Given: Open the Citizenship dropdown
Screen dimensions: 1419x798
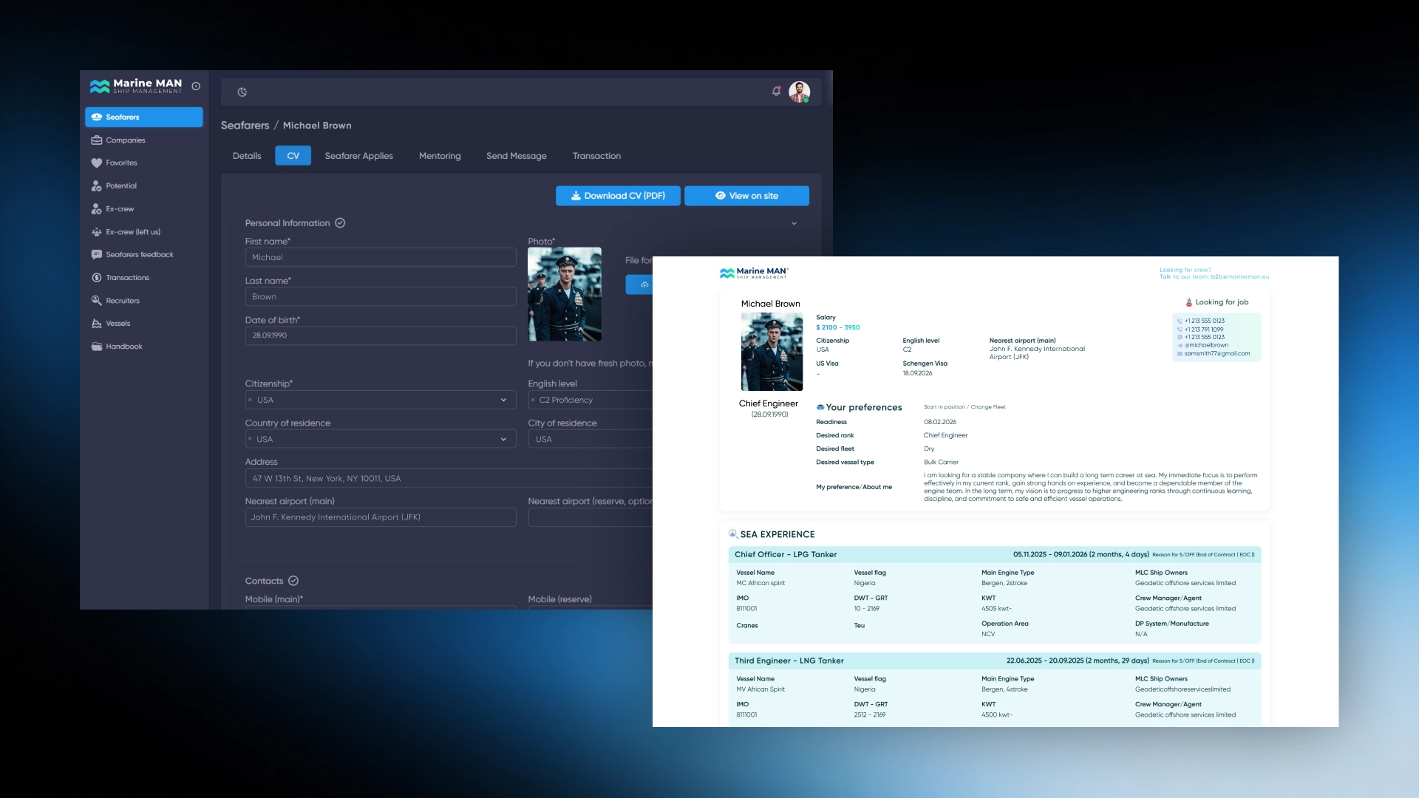Looking at the screenshot, I should click(x=381, y=400).
